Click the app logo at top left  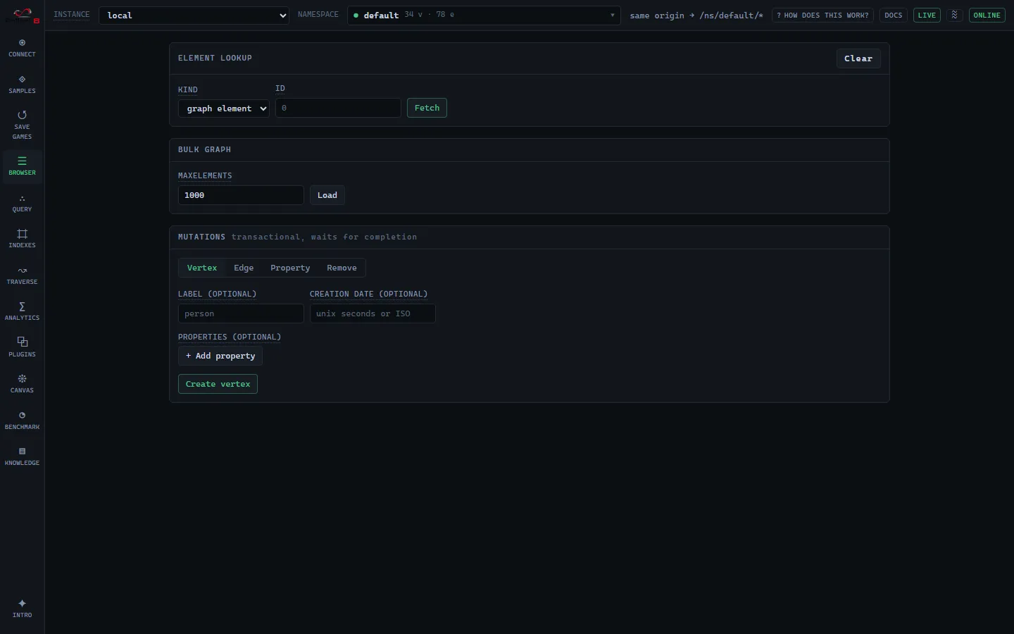23,15
